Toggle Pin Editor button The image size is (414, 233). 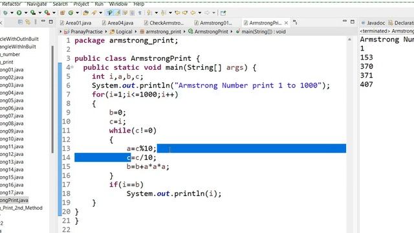(x=223, y=13)
